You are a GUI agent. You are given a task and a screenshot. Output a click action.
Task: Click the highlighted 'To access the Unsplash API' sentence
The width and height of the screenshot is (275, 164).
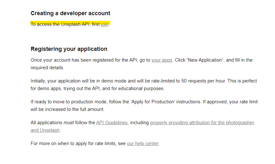70,24
